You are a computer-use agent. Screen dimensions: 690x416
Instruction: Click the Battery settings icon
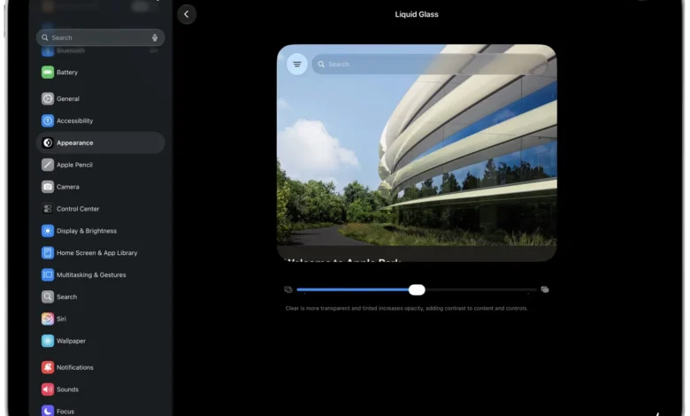coord(48,73)
